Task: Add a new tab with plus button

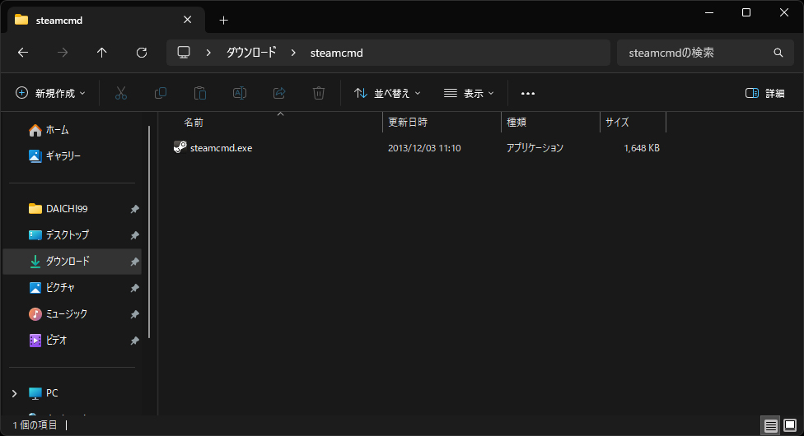Action: pos(223,20)
